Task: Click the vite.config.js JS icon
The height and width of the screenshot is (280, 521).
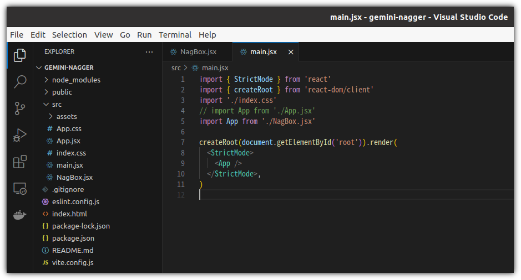Action: coord(45,262)
